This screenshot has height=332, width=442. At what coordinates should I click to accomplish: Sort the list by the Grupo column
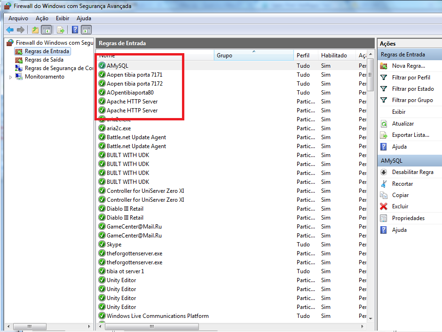(254, 55)
